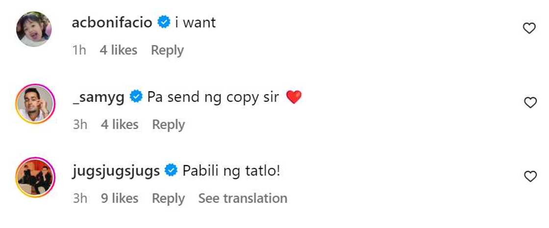This screenshot has height=228, width=549.
Task: Reply to the "i want" comment
Action: [x=167, y=50]
